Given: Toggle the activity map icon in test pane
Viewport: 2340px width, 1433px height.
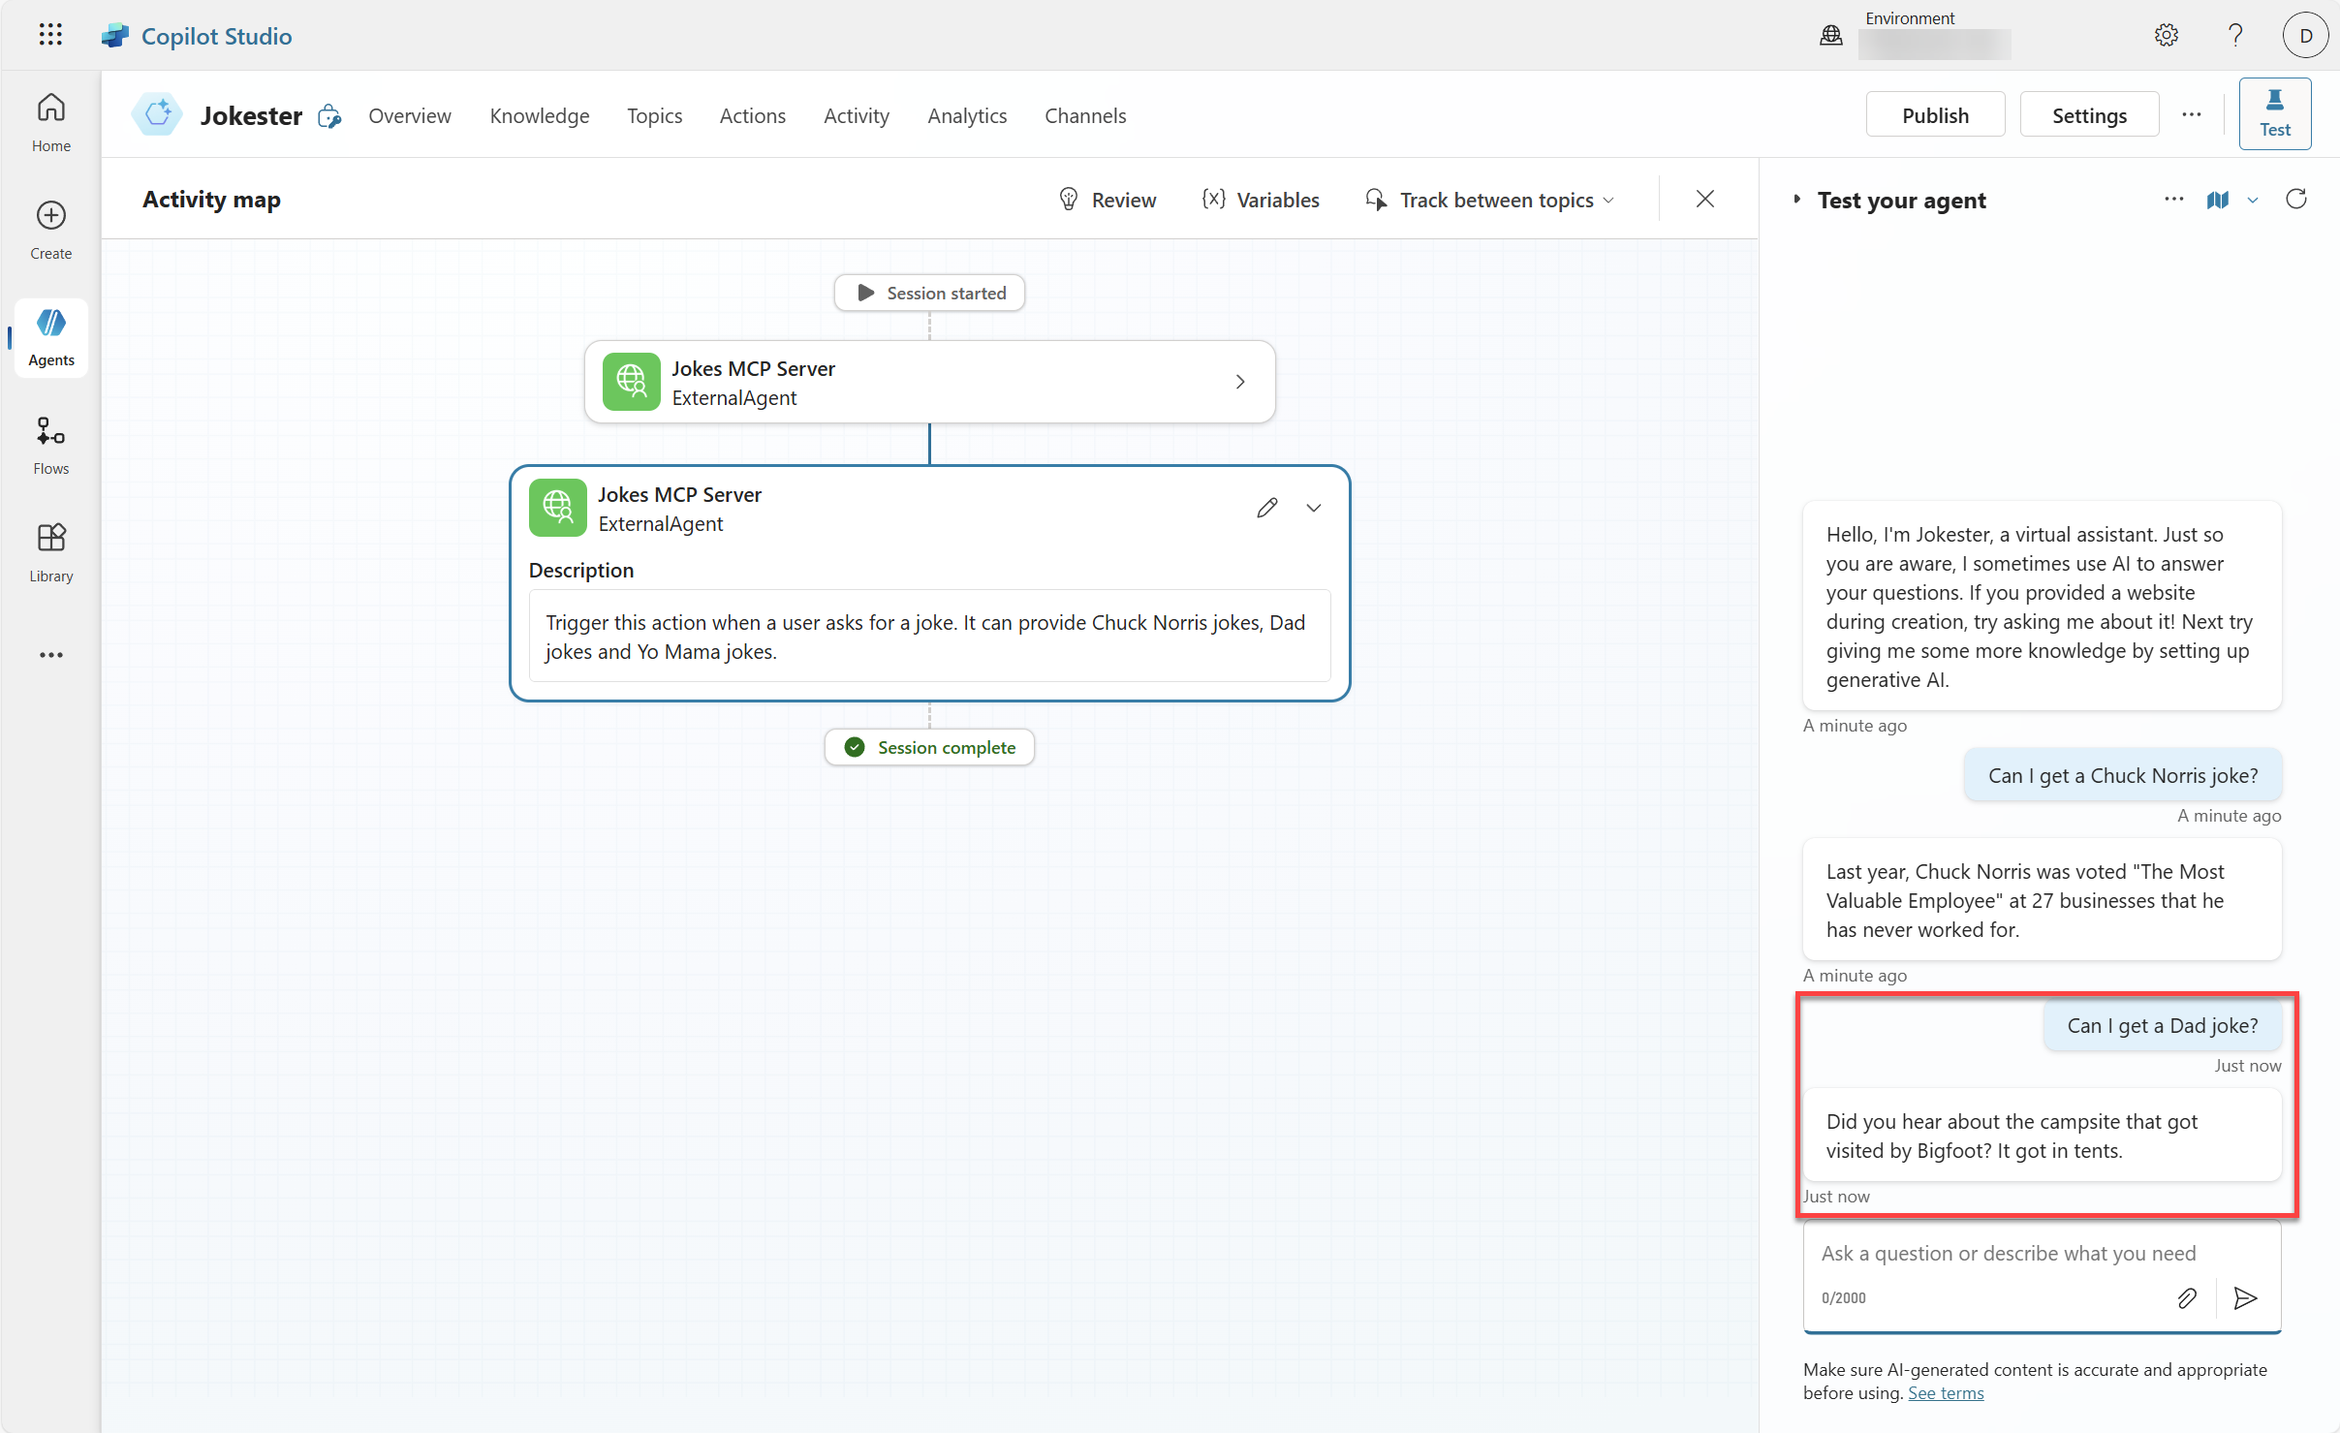Looking at the screenshot, I should pos(2217,200).
